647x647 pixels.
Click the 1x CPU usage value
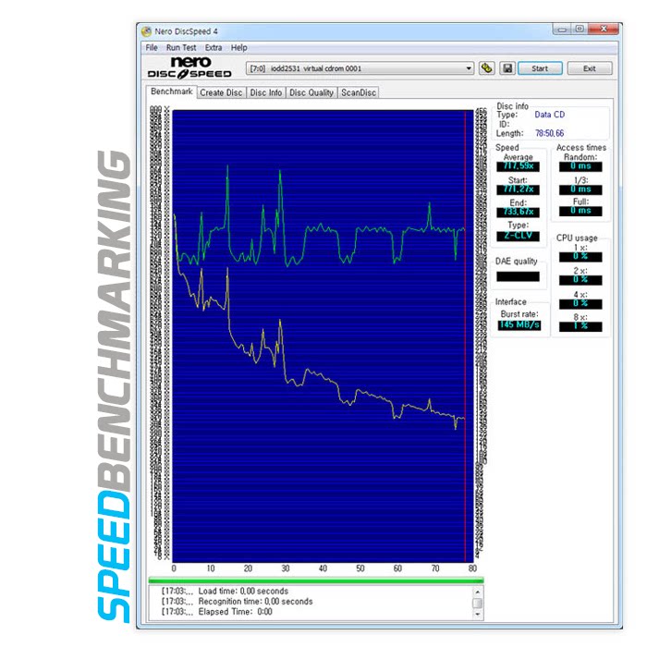[x=580, y=257]
